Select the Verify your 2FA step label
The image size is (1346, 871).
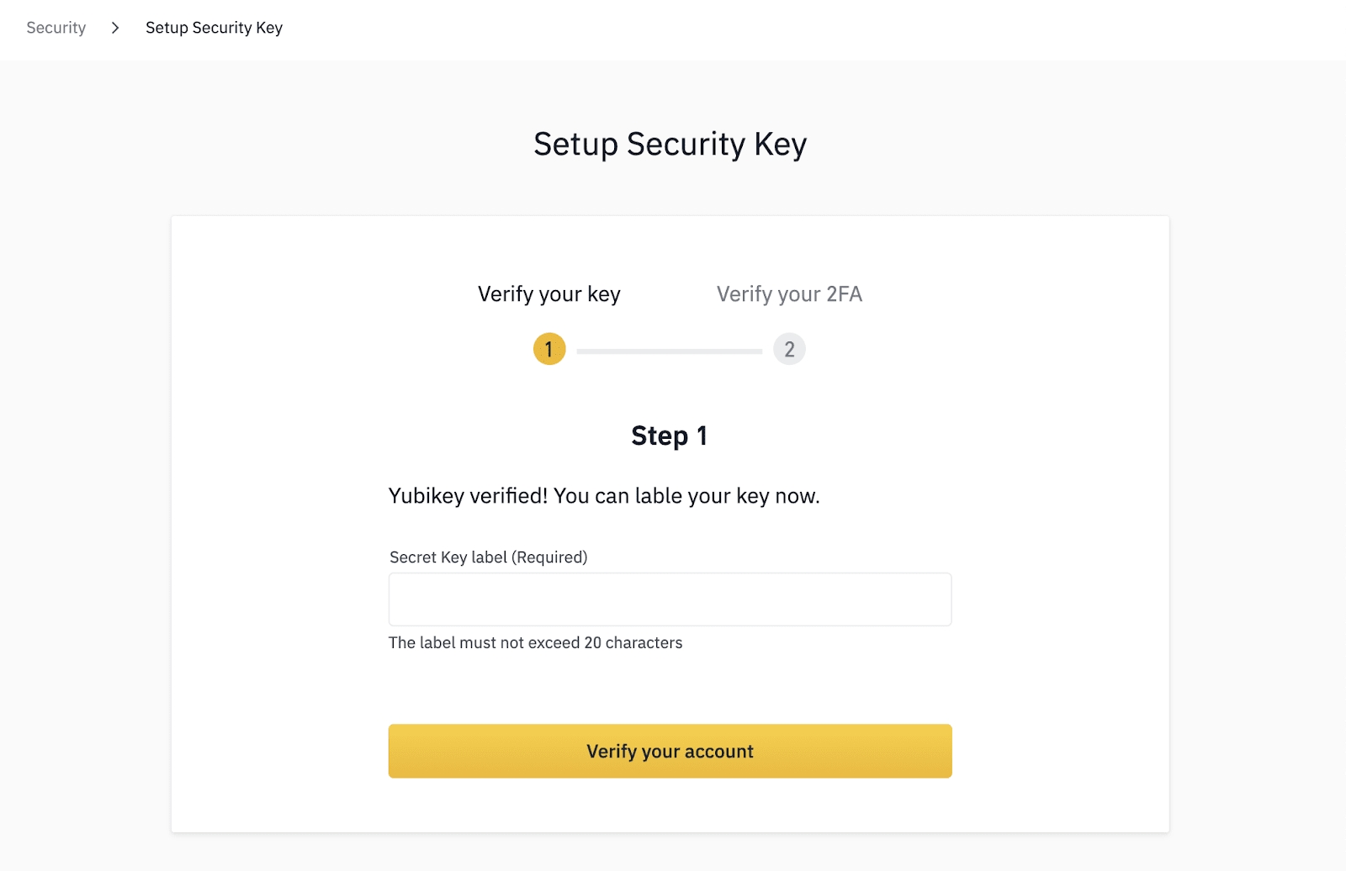click(789, 294)
